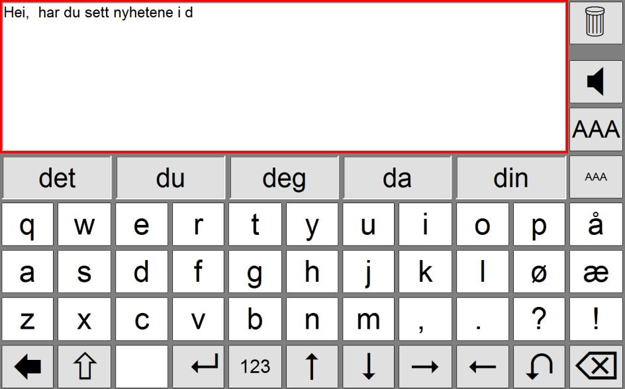The height and width of the screenshot is (389, 625).
Task: Choose word prediction 'din'
Action: coord(511,177)
